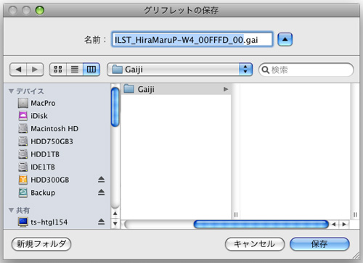The width and height of the screenshot is (363, 263).
Task: Click the sidebar vertical scrollbar thumb
Action: (x=115, y=107)
